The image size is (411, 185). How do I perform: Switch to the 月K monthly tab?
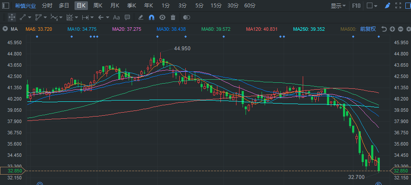click(x=114, y=6)
